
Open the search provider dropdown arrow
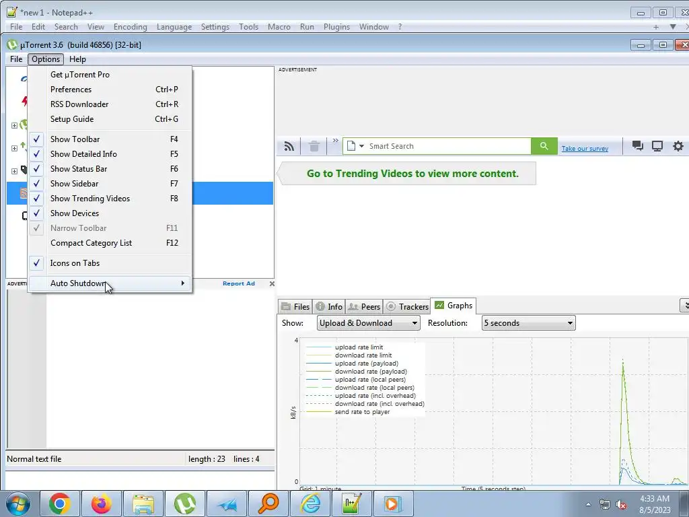[x=361, y=146]
